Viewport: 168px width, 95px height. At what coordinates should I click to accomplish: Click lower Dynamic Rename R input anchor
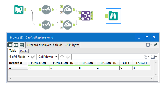tap(62, 28)
